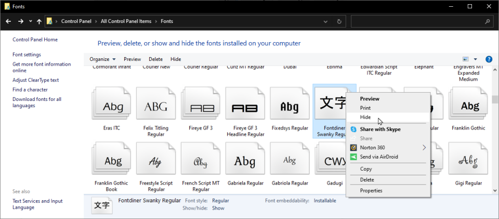
Task: Expand the Norton 360 submenu arrow
Action: 424,148
